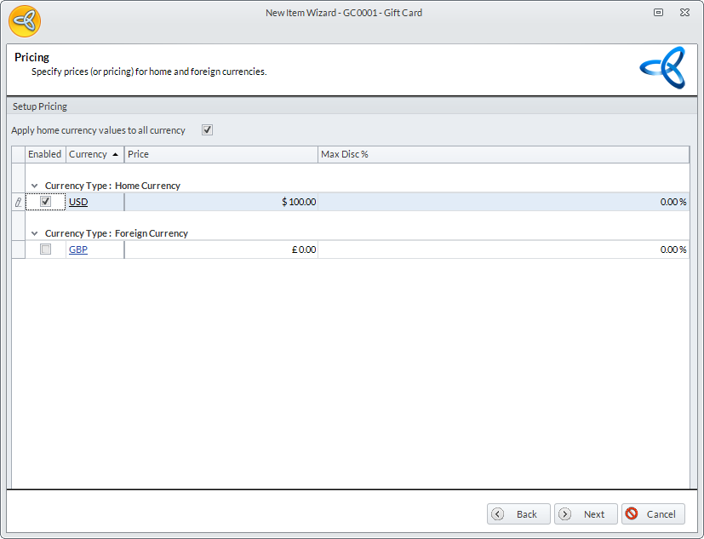
Task: Enable the GBP currency checkbox
Action: click(x=46, y=249)
